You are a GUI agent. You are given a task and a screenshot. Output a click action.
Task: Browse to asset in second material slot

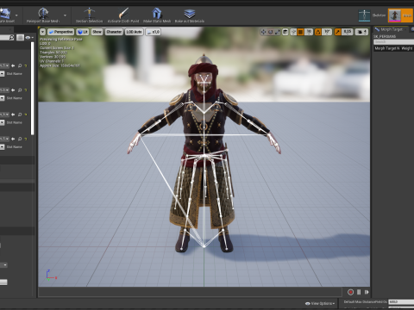pos(20,90)
